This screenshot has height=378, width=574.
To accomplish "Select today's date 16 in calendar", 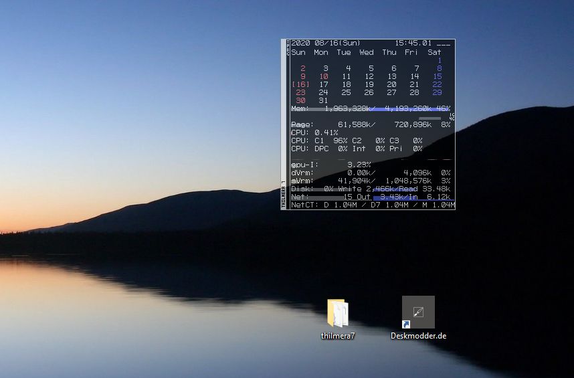I will click(302, 84).
